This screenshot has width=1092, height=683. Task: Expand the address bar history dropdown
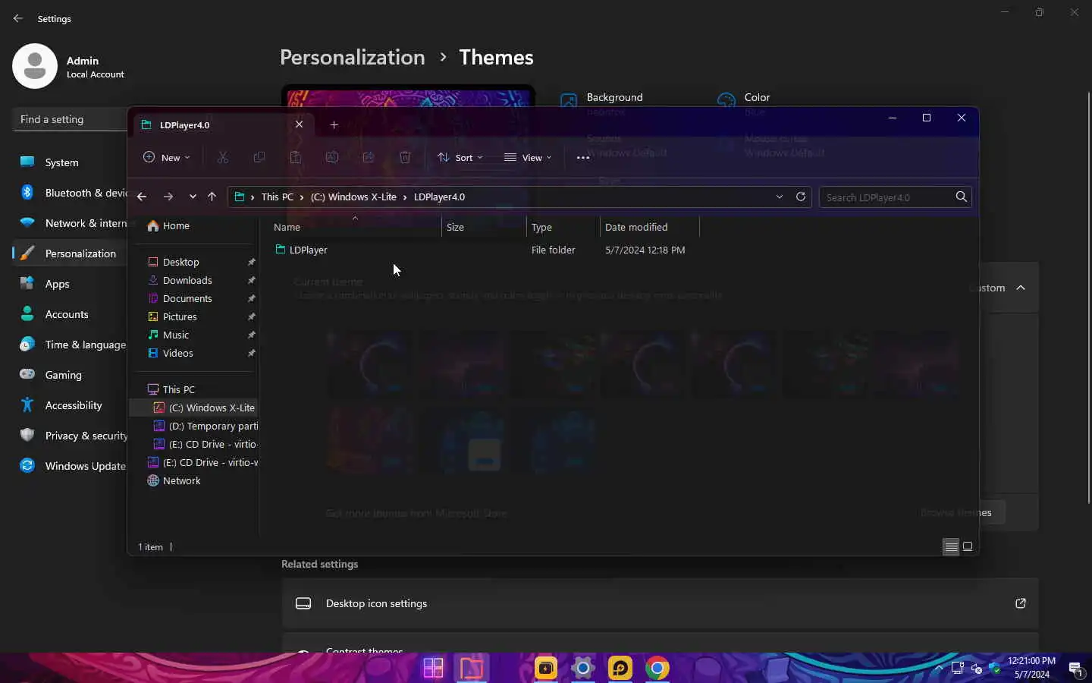pyautogui.click(x=780, y=197)
